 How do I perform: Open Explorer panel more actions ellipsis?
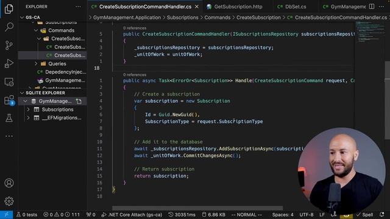(x=78, y=7)
